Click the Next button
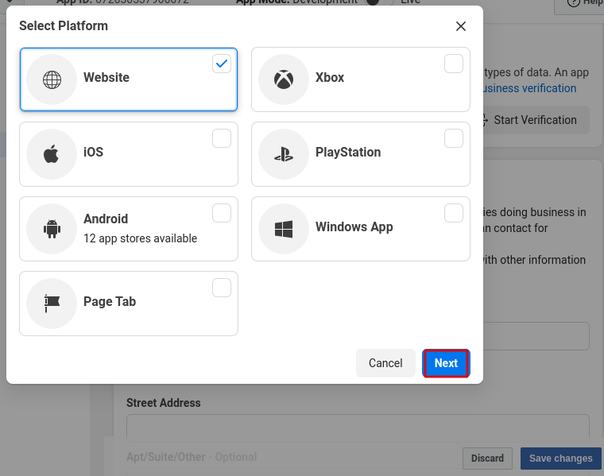Image resolution: width=604 pixels, height=476 pixels. 446,363
